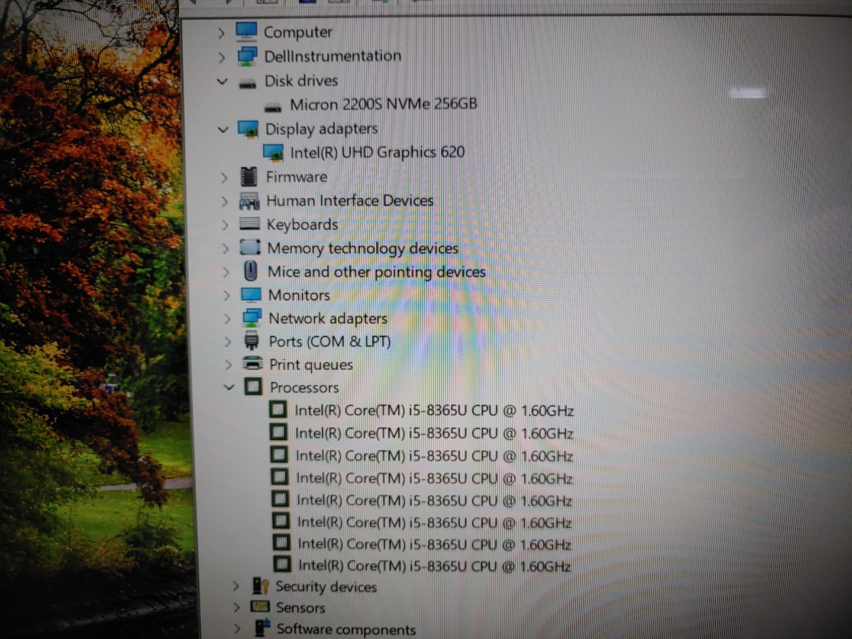This screenshot has height=639, width=852.
Task: Expand the Ports (COM & LPT) category
Action: [x=228, y=341]
